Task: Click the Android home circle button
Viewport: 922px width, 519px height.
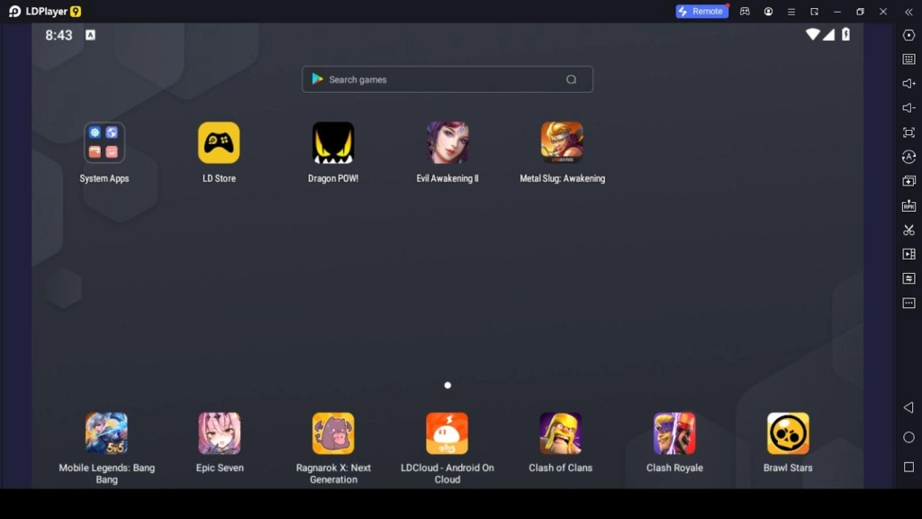Action: click(908, 437)
